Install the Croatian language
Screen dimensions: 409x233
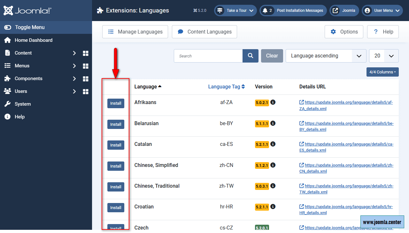(x=116, y=208)
